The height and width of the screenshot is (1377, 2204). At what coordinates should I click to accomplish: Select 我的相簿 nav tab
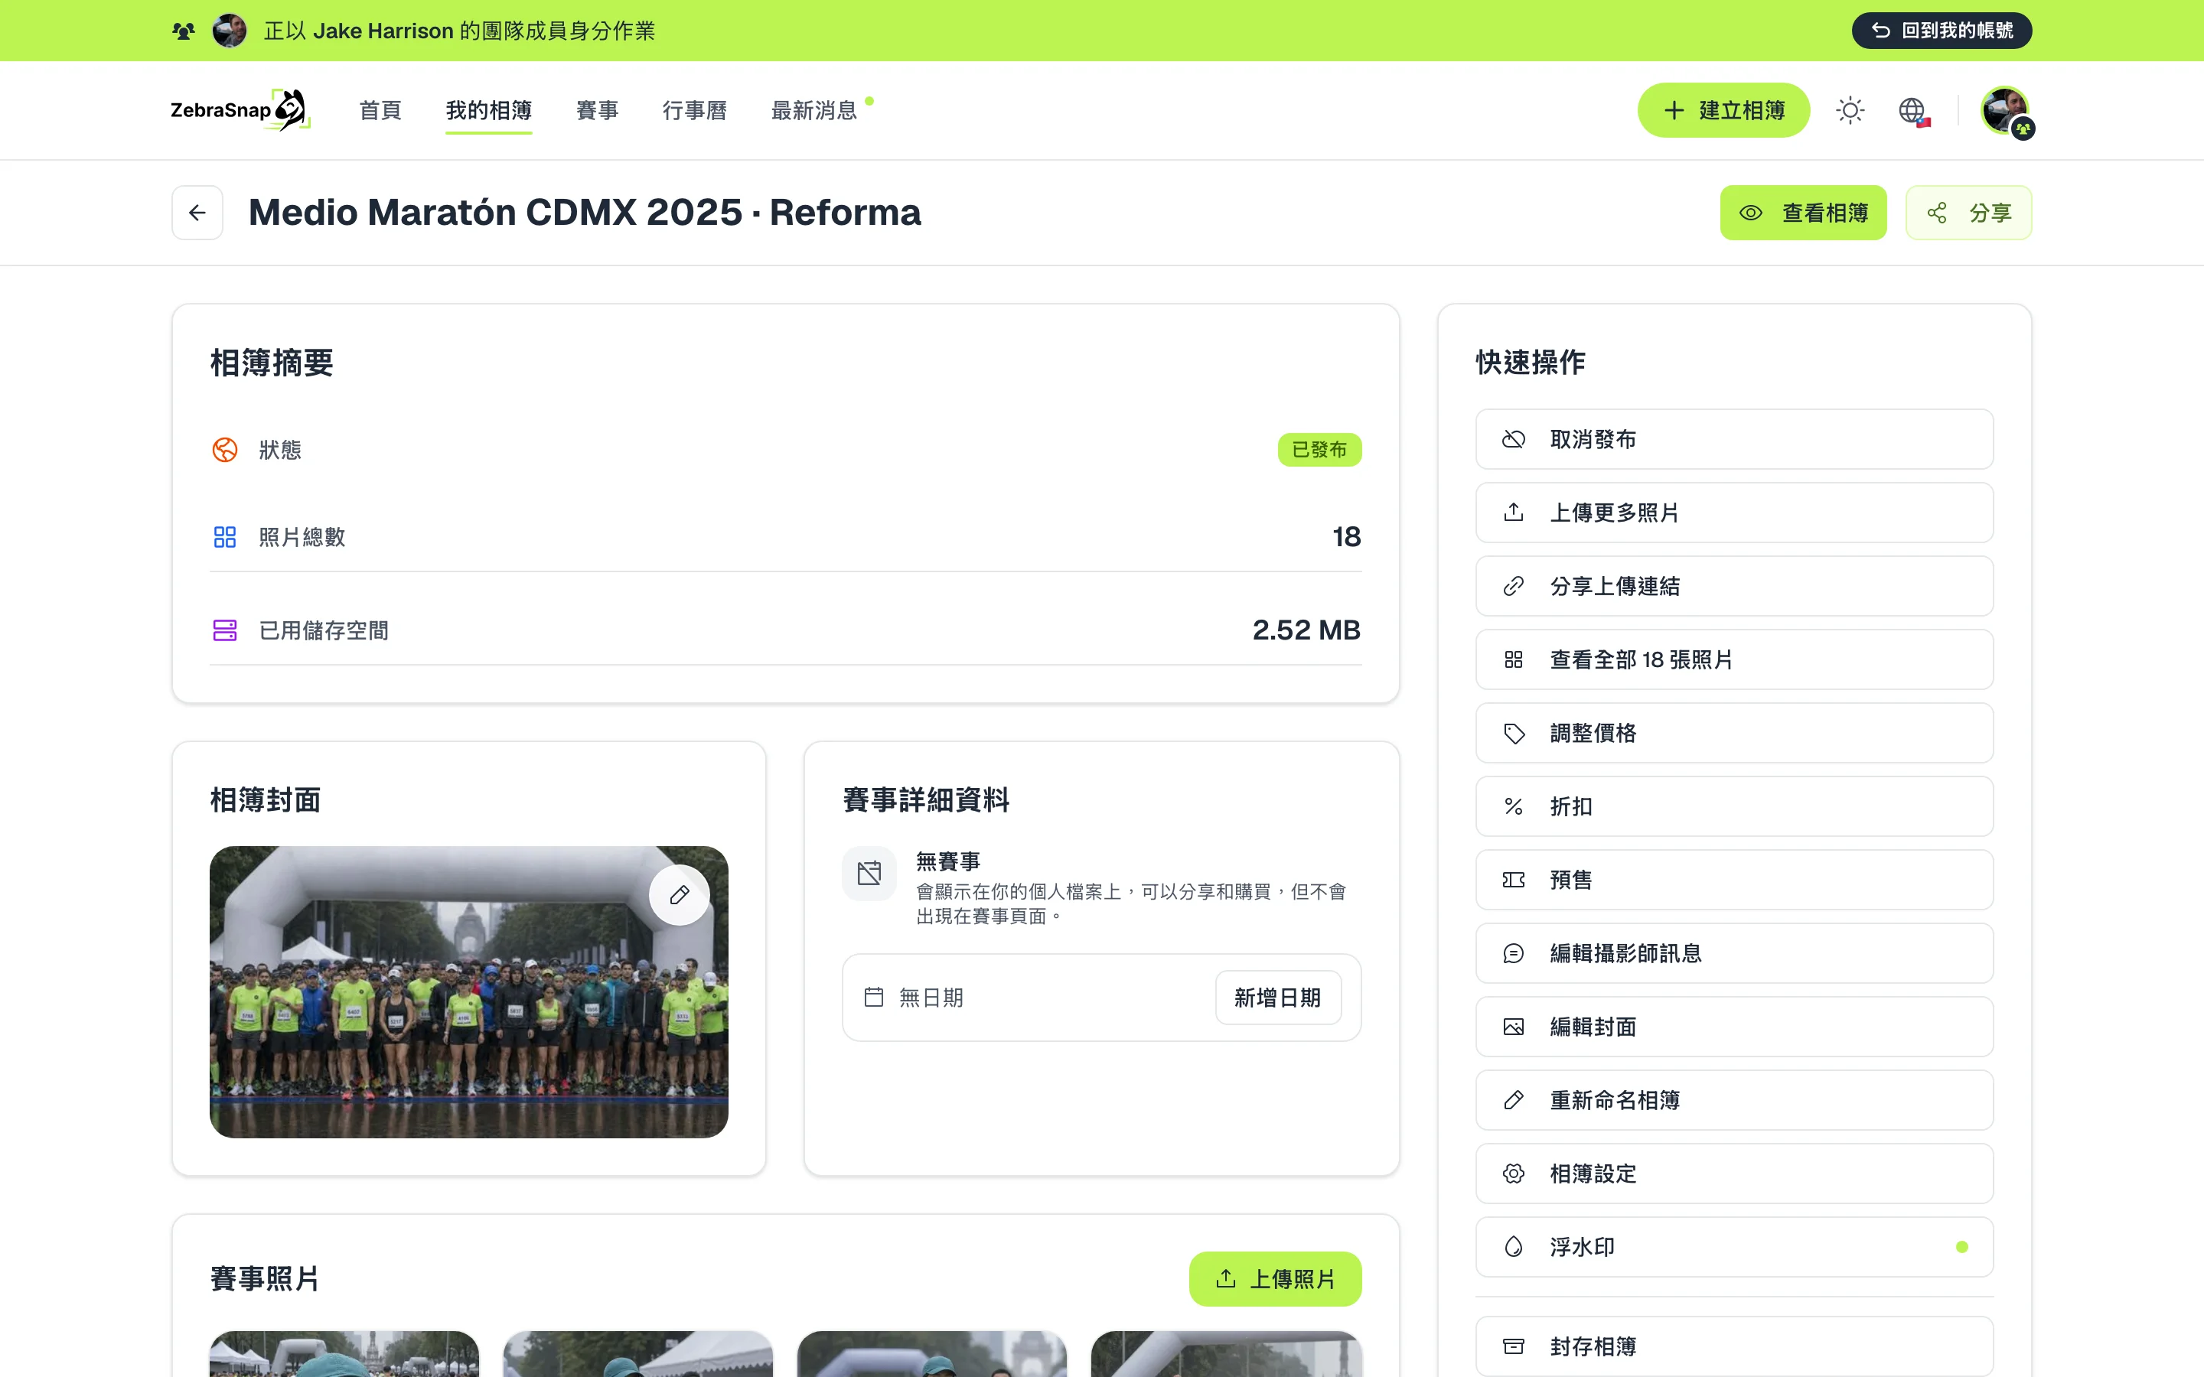coord(489,110)
